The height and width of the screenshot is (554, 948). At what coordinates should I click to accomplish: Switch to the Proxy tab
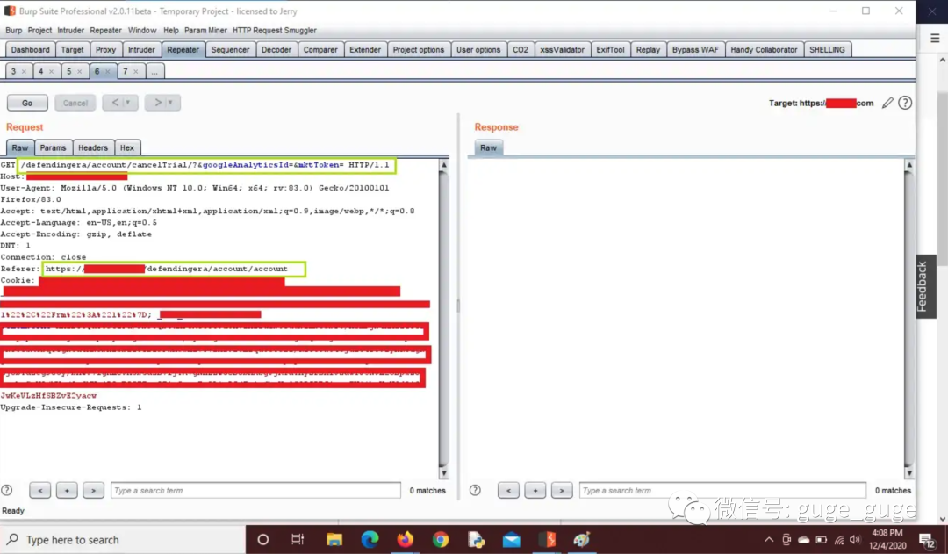[105, 49]
